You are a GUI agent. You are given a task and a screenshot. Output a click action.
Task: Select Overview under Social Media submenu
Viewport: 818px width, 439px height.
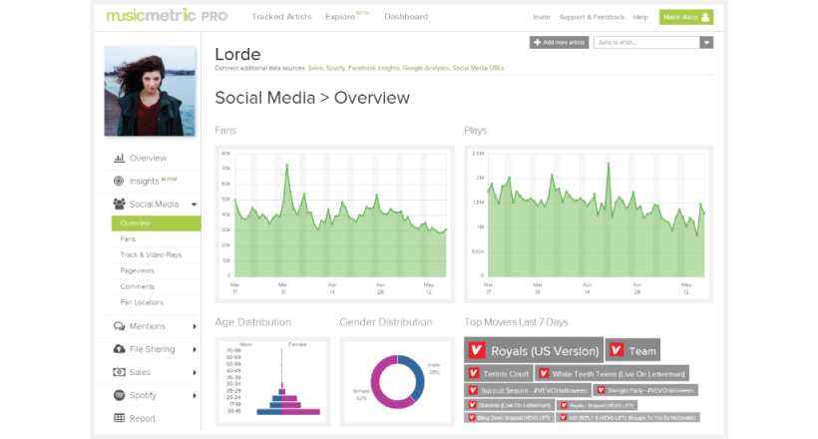(156, 222)
